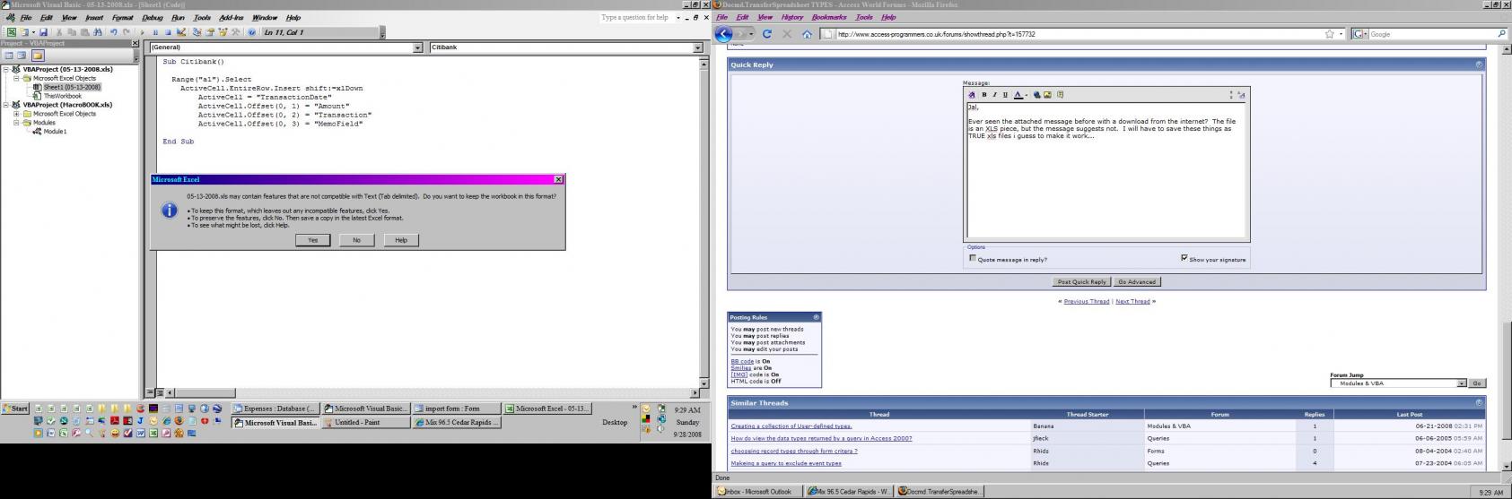This screenshot has width=1512, height=499.
Task: Open Firefox Bookmarks menu
Action: pos(829,17)
